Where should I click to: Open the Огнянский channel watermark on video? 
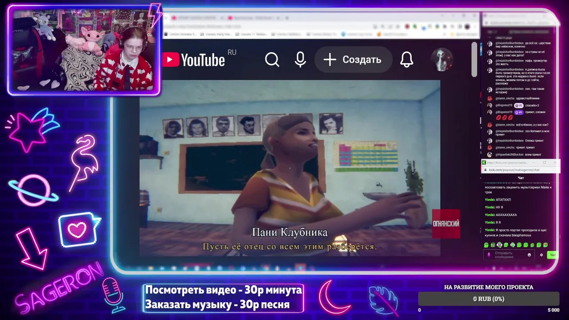click(x=446, y=224)
